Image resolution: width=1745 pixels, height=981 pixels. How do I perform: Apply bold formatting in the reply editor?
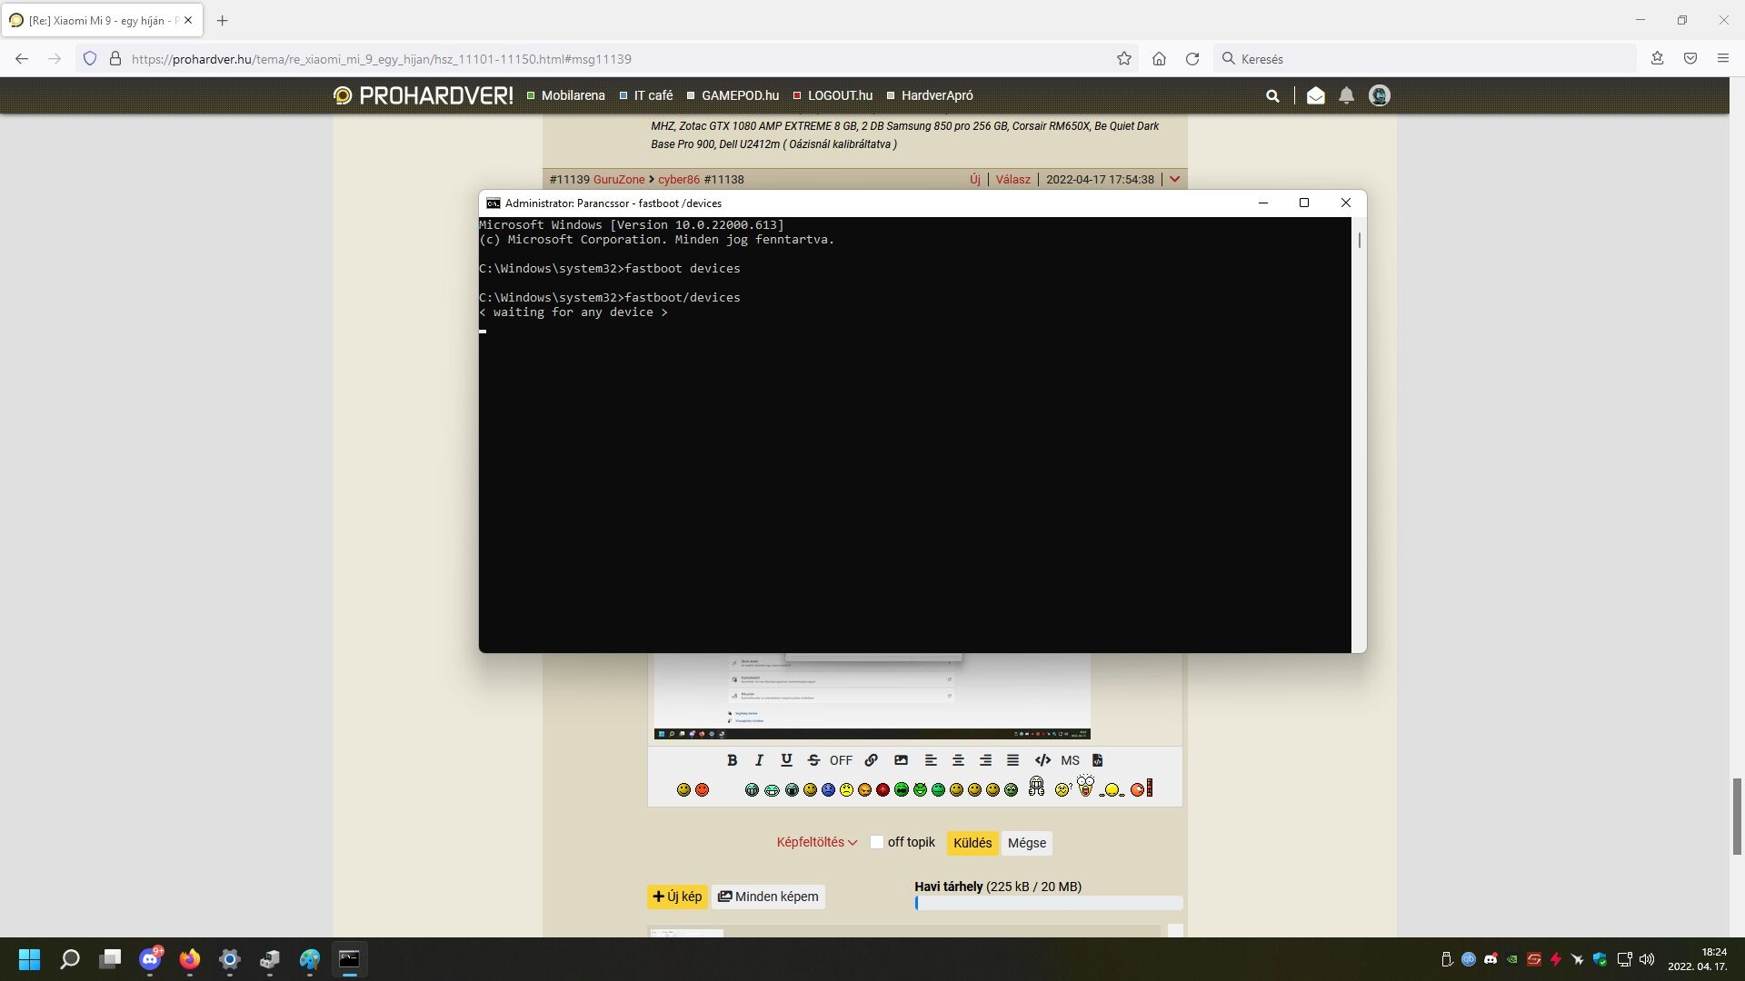pos(733,760)
